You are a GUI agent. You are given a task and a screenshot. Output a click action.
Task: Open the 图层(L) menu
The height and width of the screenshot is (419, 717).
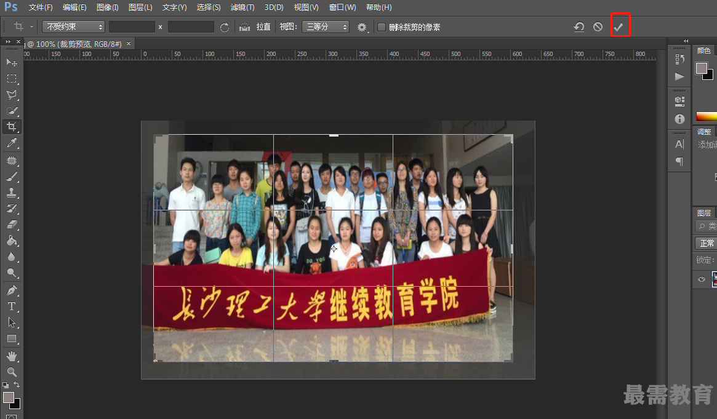(x=140, y=7)
